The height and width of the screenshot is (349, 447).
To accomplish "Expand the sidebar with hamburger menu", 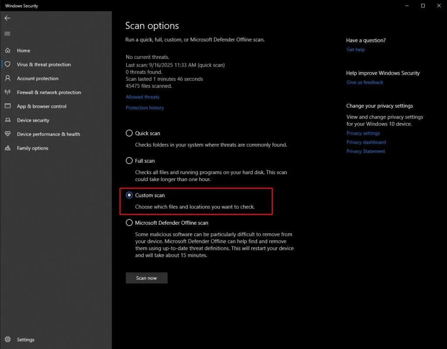I will click(x=7, y=33).
